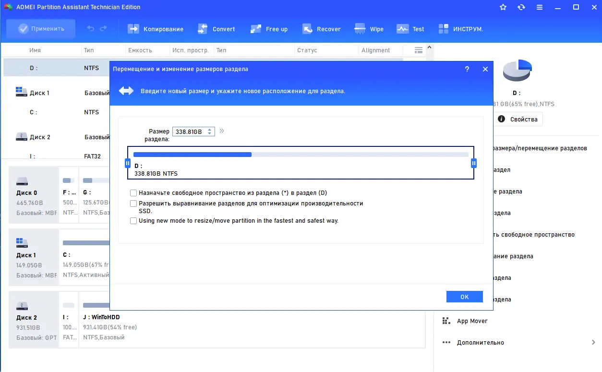
Task: Enable SSD partition alignment checkbox
Action: coord(133,204)
